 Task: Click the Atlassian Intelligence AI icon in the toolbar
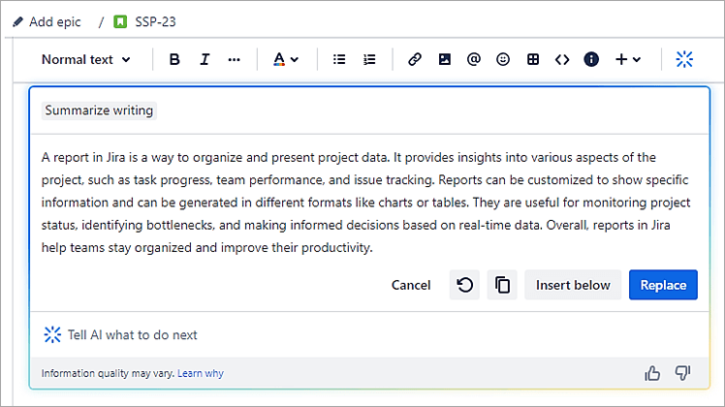(684, 59)
